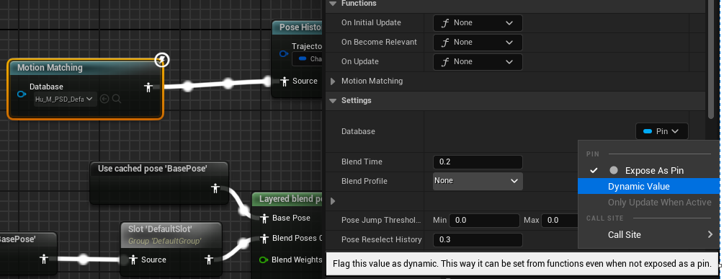Click the Pose Reselect History label

(x=381, y=239)
